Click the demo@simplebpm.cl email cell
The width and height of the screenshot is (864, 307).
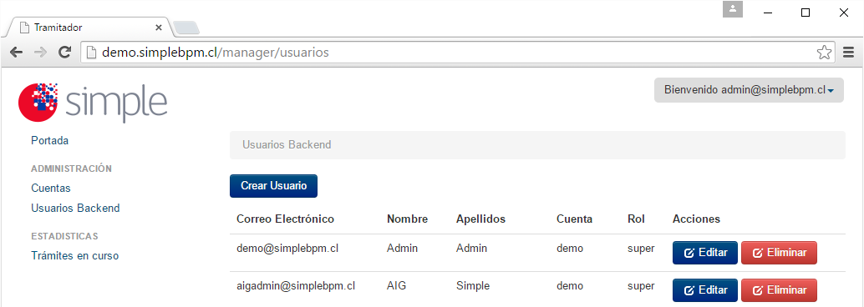tap(287, 248)
